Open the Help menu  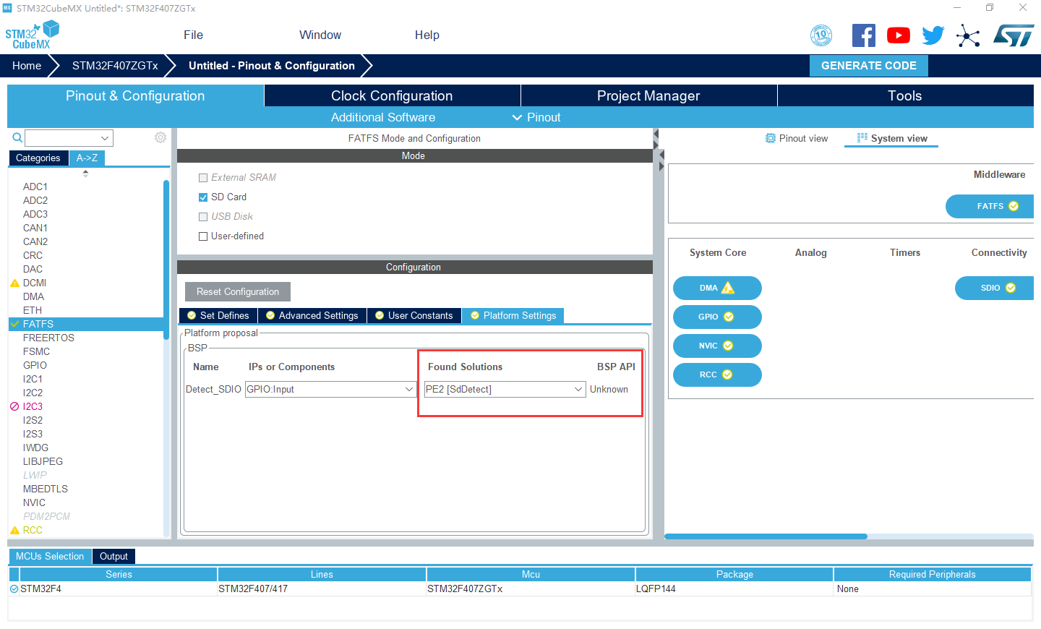[427, 35]
